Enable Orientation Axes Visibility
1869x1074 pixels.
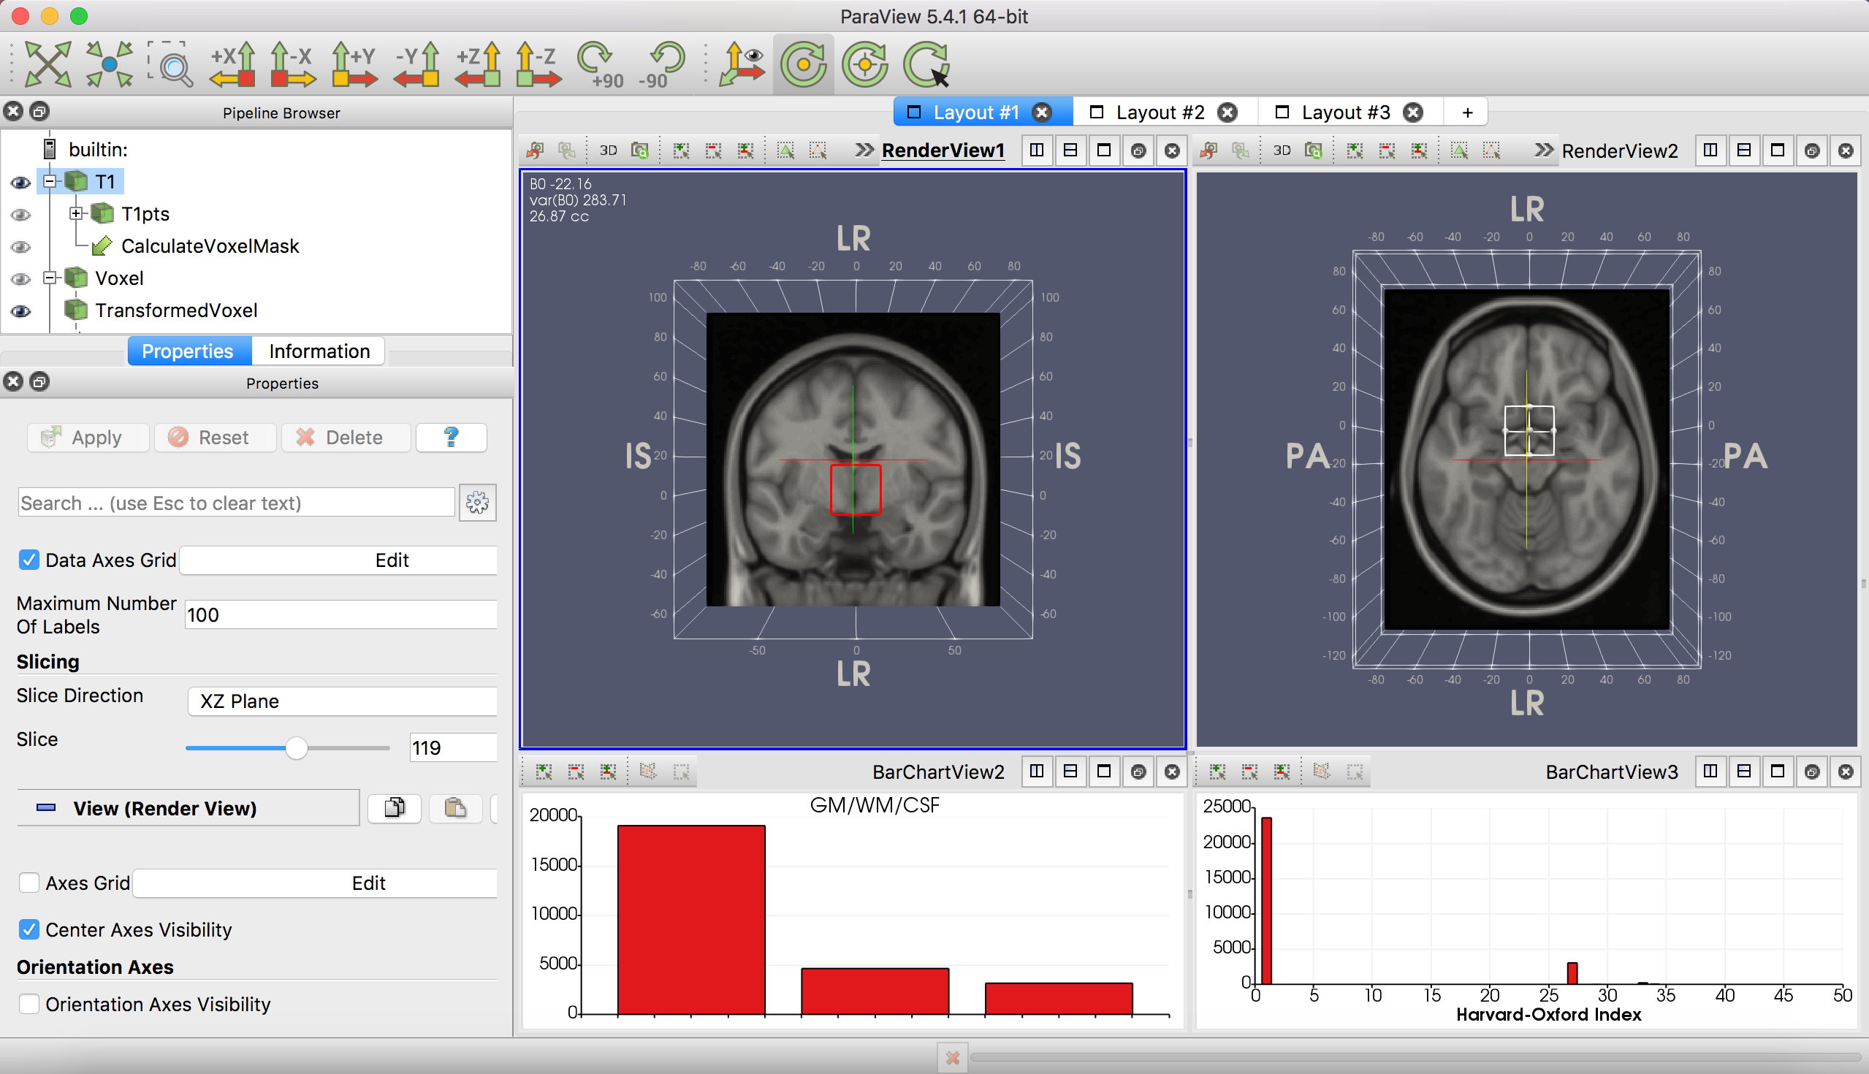tap(28, 1004)
